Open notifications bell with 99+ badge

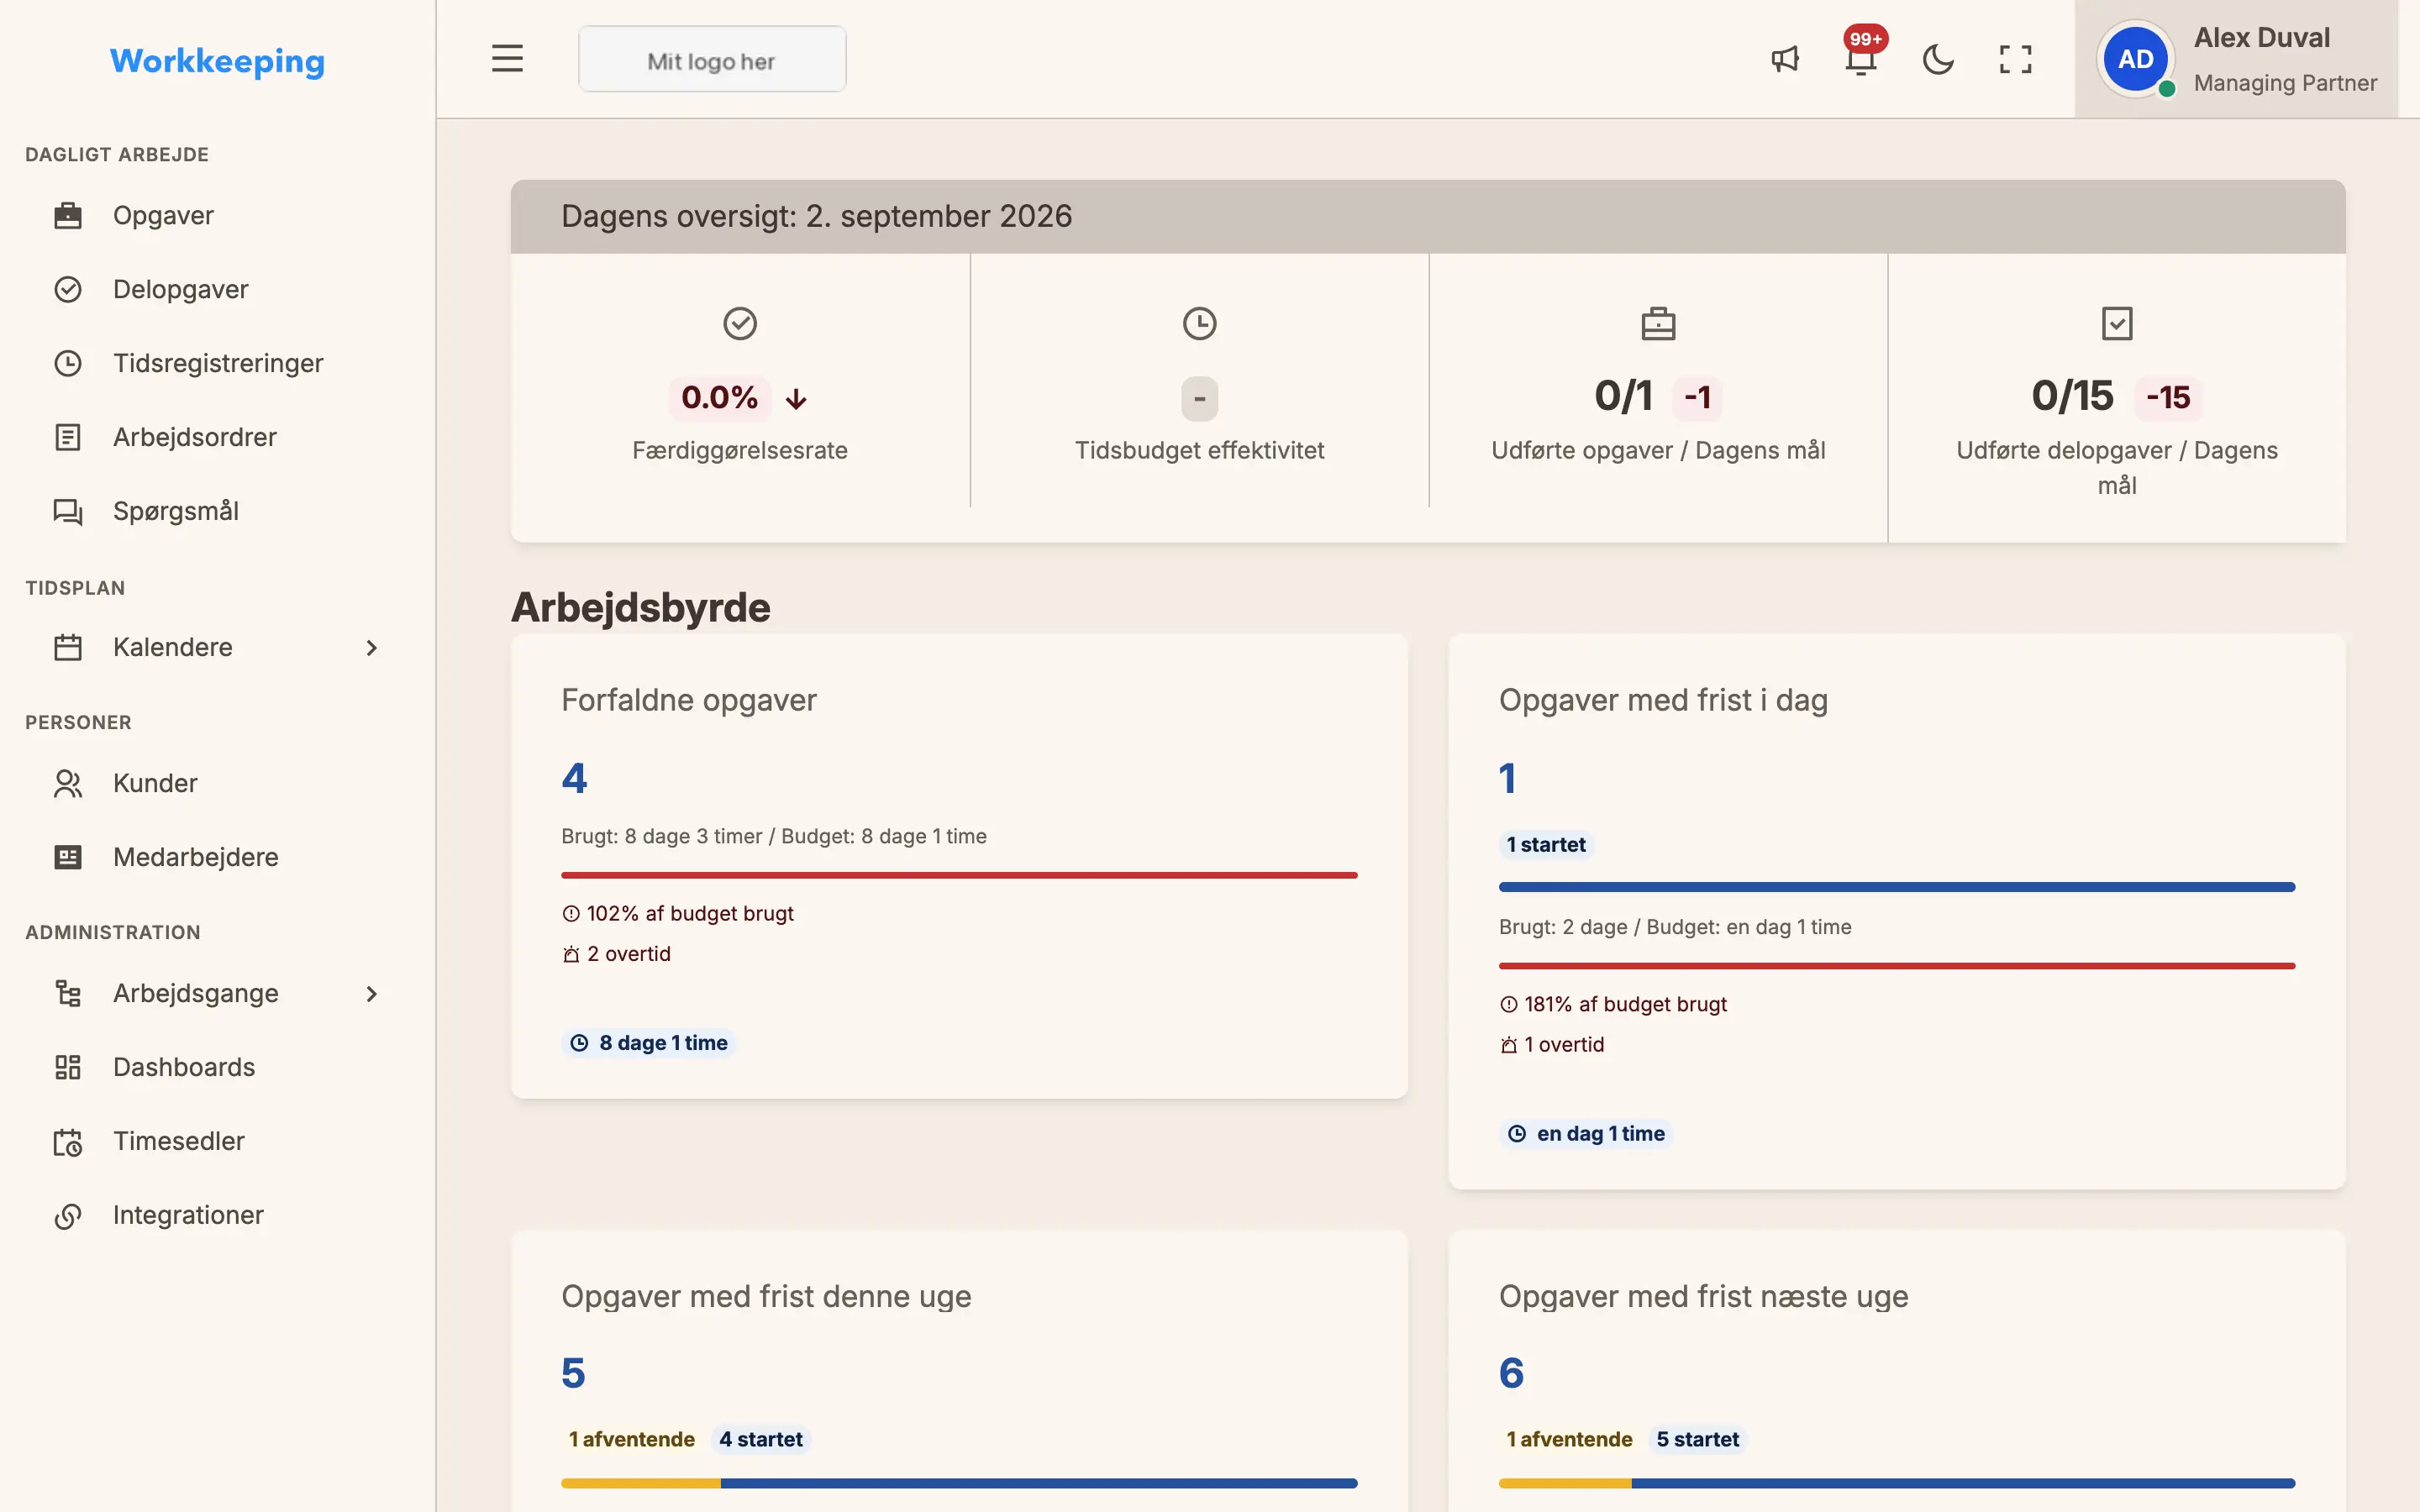pos(1861,58)
